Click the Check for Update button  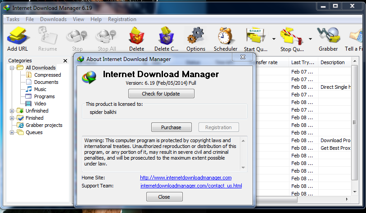click(161, 94)
